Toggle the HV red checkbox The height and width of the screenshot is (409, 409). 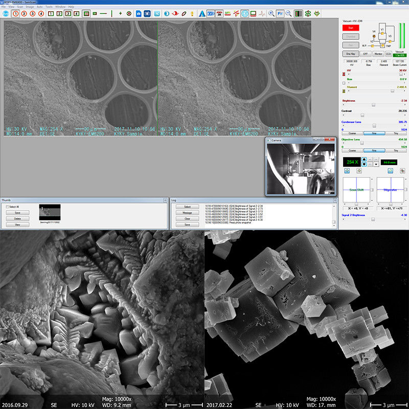coord(344,74)
